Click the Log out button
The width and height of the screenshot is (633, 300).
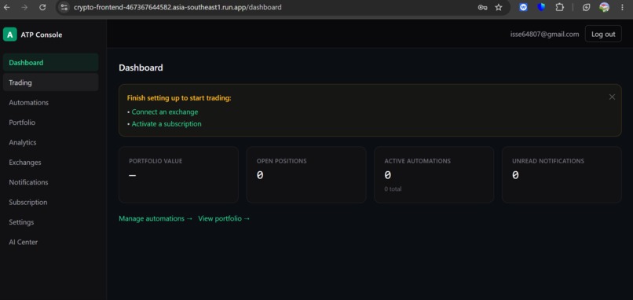(603, 35)
